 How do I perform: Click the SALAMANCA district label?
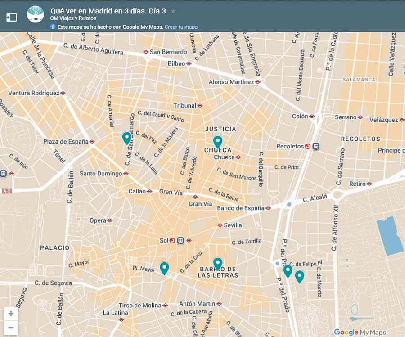pos(359,80)
